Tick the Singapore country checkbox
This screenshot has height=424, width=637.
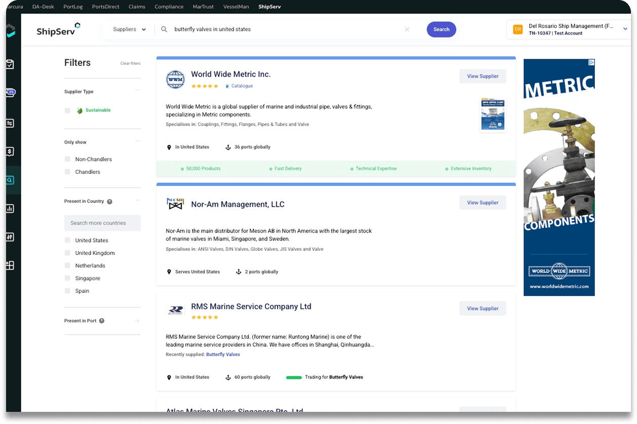pyautogui.click(x=67, y=278)
